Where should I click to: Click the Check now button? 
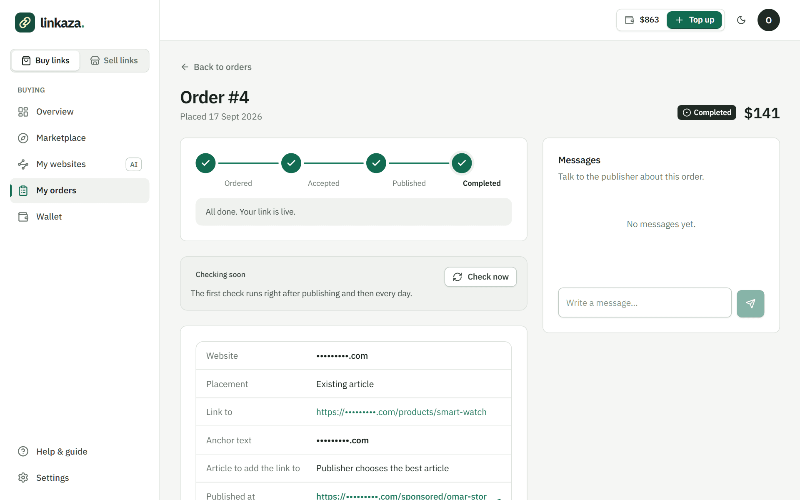480,277
